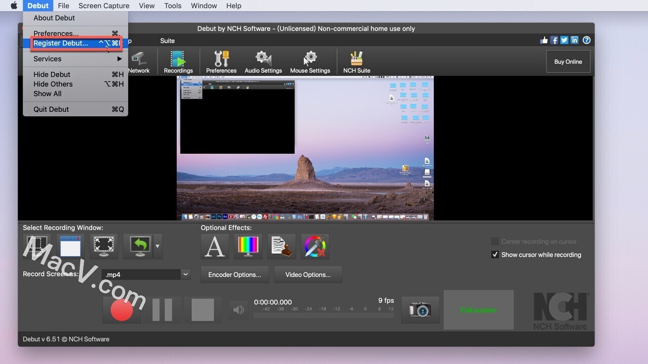Screen dimensions: 648x364
Task: Select full screen recording icon
Action: (104, 246)
